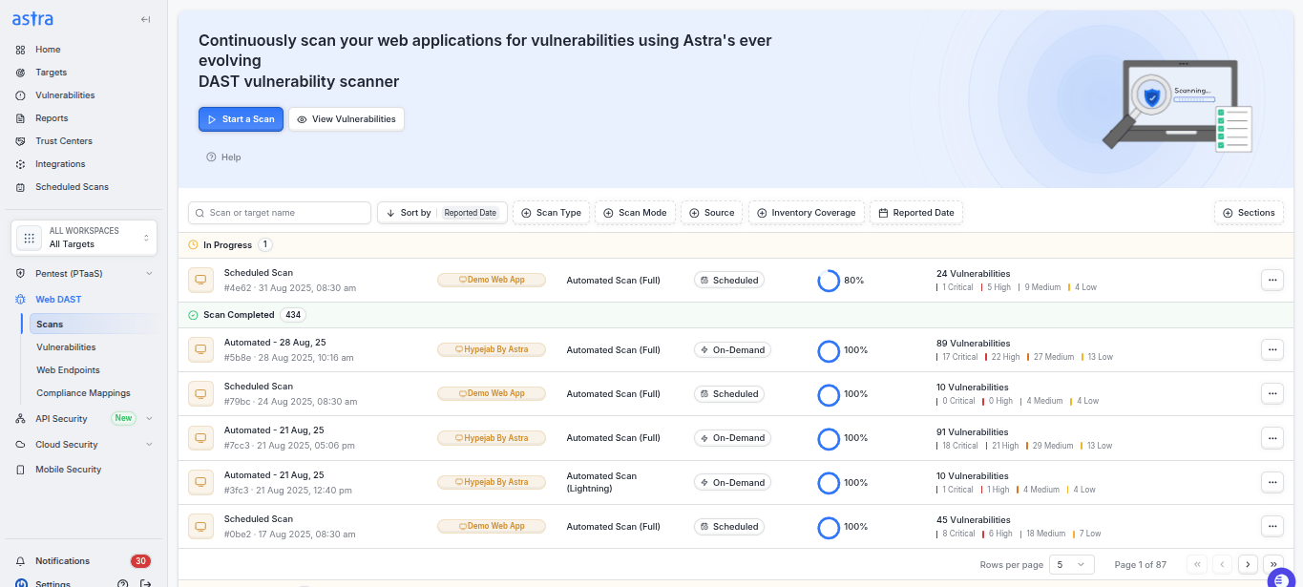Open more options for scan #5b8e
1303x587 pixels.
tap(1271, 349)
